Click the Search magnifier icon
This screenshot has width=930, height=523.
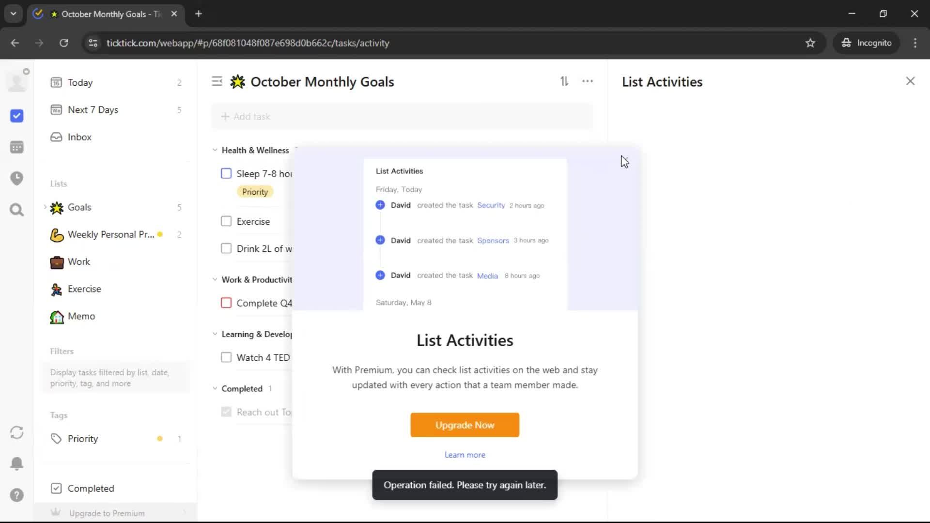pyautogui.click(x=16, y=210)
